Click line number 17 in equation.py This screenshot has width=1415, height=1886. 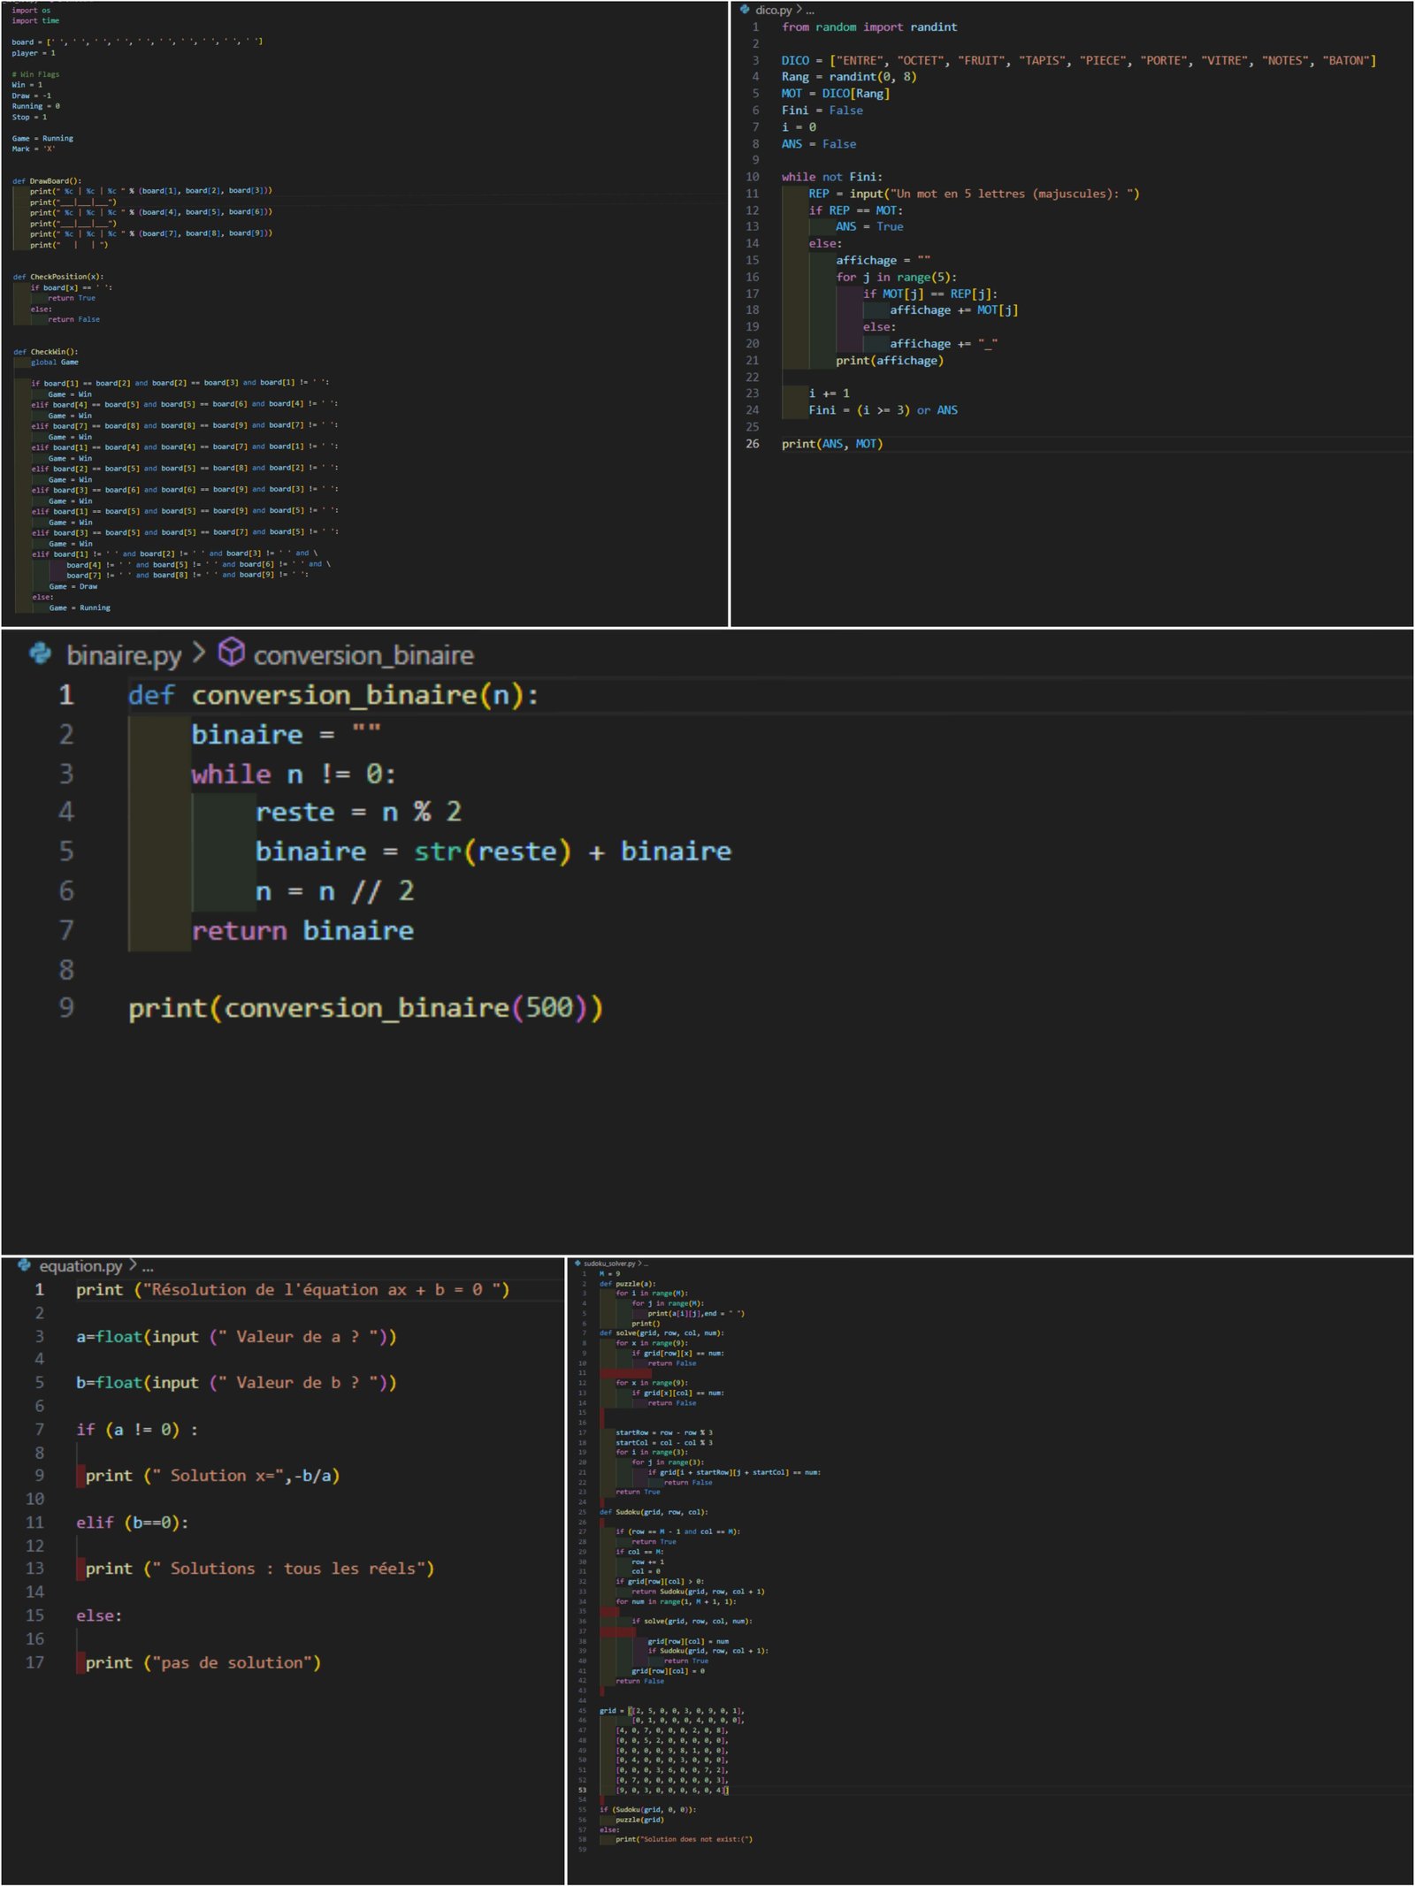[34, 1662]
